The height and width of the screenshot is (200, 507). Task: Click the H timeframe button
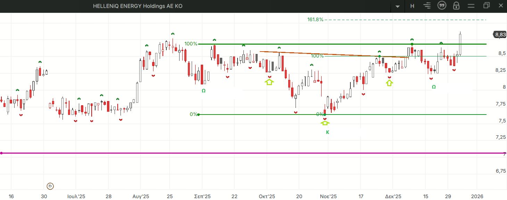pos(412,6)
